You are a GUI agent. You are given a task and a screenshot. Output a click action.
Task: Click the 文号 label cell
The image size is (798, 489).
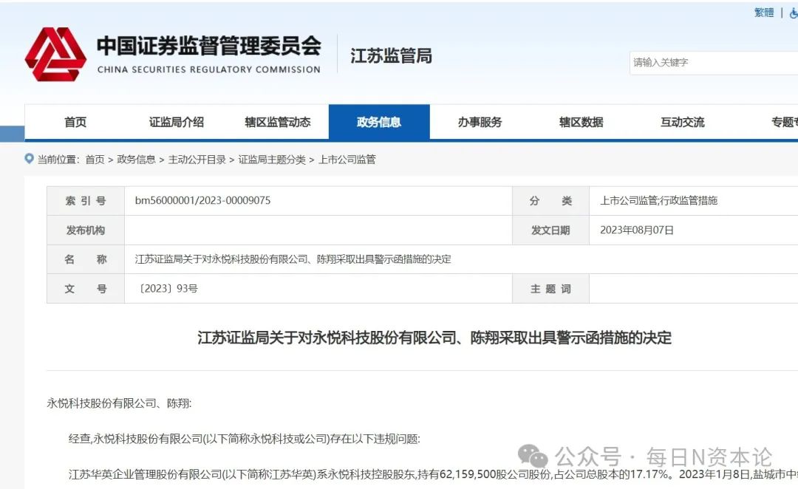tap(86, 289)
